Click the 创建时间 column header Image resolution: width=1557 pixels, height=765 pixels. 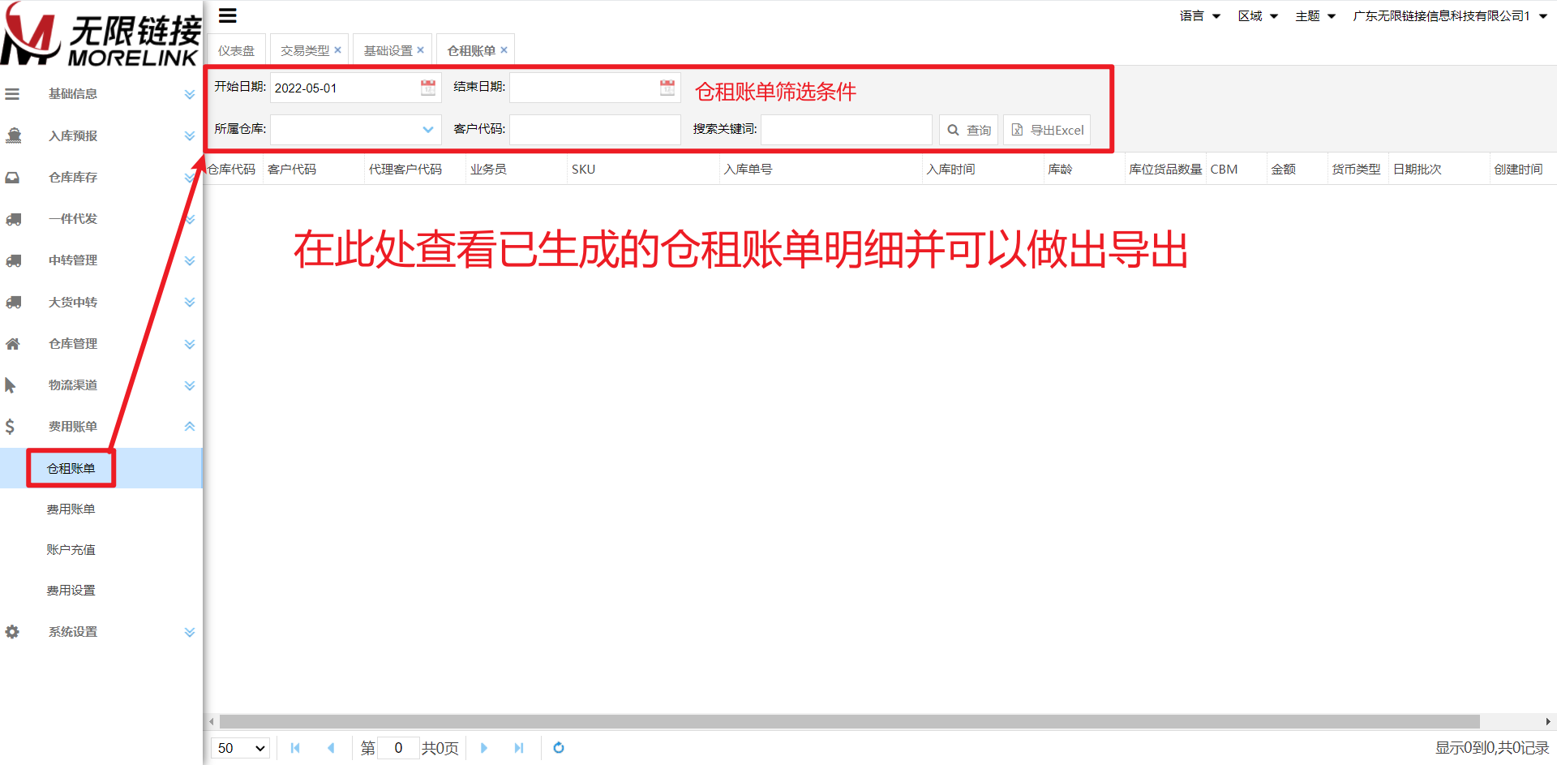(x=1524, y=169)
